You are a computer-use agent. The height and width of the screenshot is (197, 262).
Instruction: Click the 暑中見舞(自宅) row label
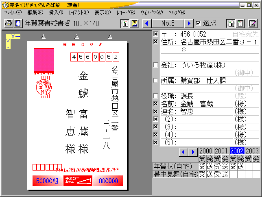(x=175, y=174)
